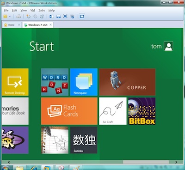Open Internet Explorer from the taskbar
Image resolution: width=185 pixels, height=170 pixels.
(34, 168)
